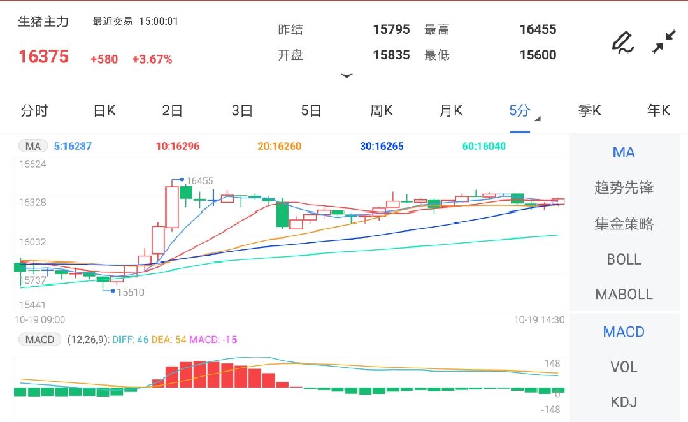Click the 开盘 value 15835

391,55
